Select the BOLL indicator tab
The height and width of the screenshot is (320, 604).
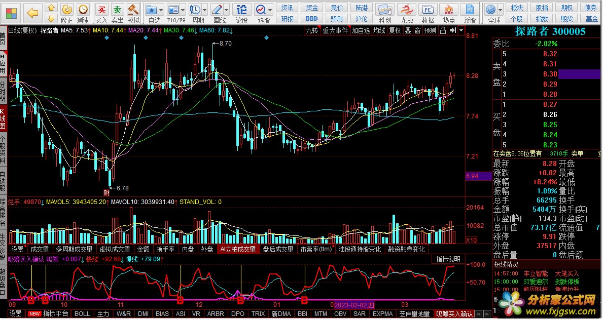(82, 314)
